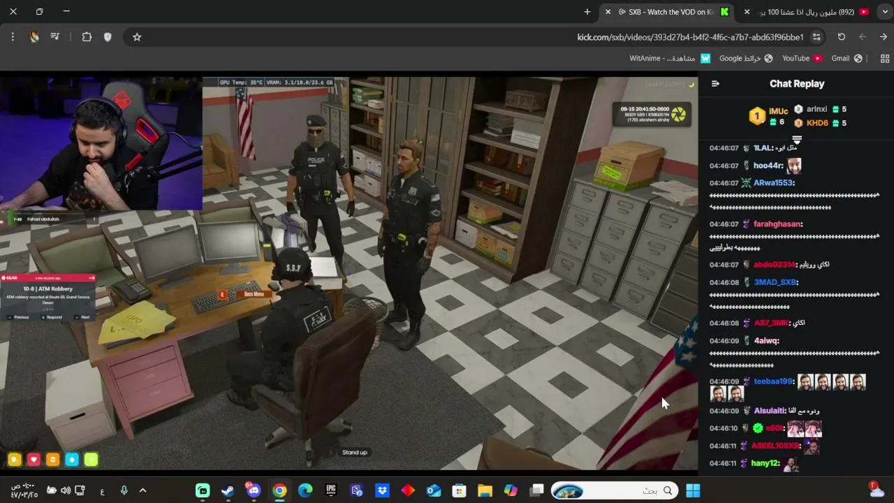This screenshot has height=503, width=894.
Task: Collapse the Chat Replay panel
Action: pos(715,83)
